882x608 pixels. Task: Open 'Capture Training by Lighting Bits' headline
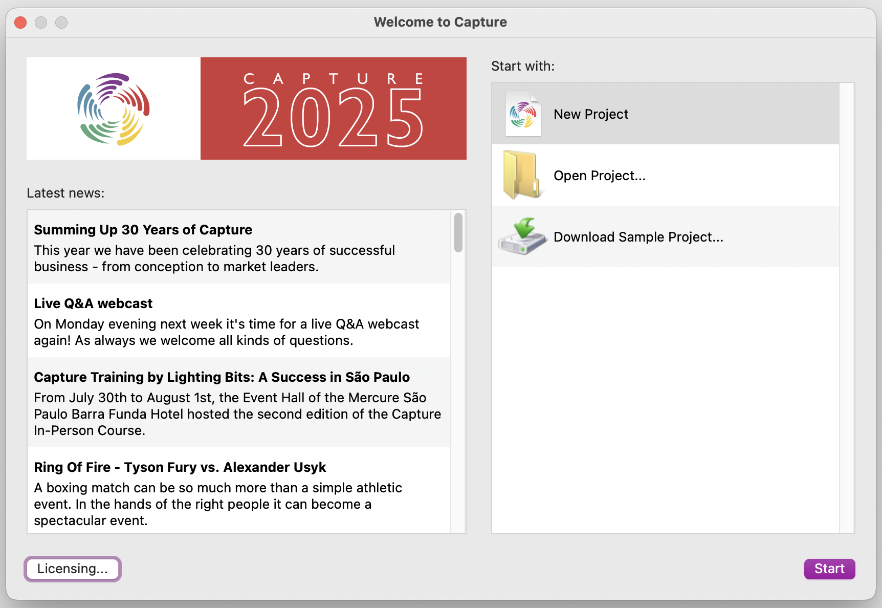coord(222,377)
